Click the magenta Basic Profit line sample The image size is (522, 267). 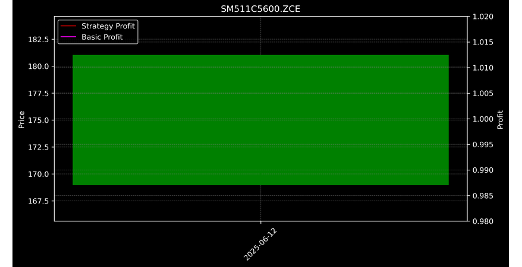[x=68, y=37]
